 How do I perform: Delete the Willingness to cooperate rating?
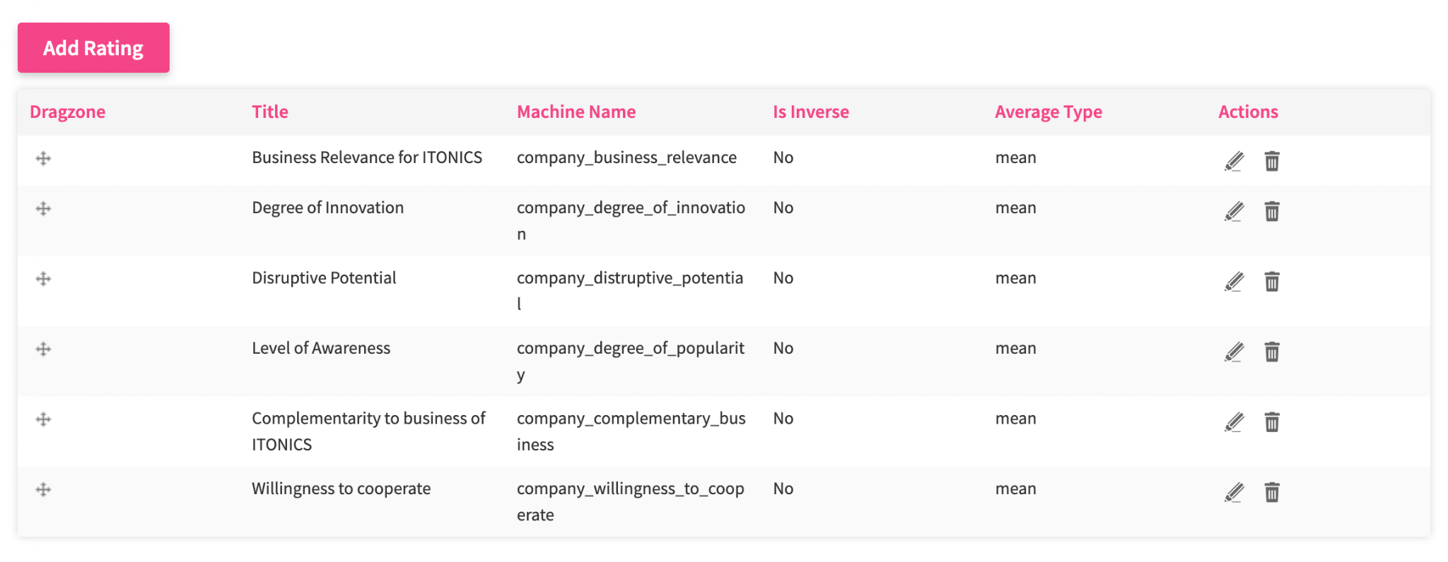pos(1272,491)
